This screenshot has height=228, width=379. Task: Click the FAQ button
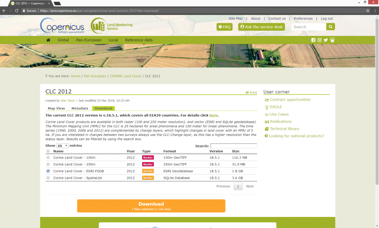225,27
